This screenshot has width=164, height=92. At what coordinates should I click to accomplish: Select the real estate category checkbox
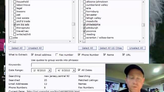[x=15, y=18]
